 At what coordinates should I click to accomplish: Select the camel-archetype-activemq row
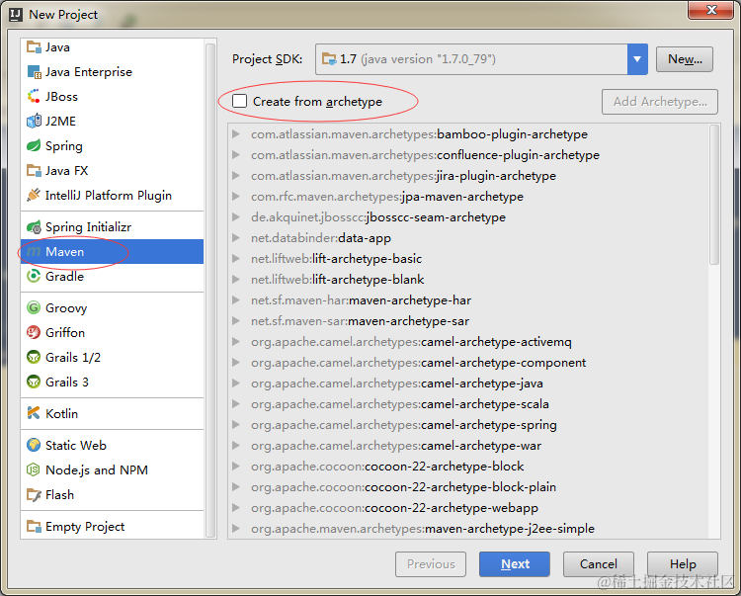468,342
